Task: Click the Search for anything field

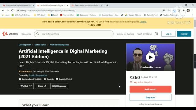Action: 74,34
